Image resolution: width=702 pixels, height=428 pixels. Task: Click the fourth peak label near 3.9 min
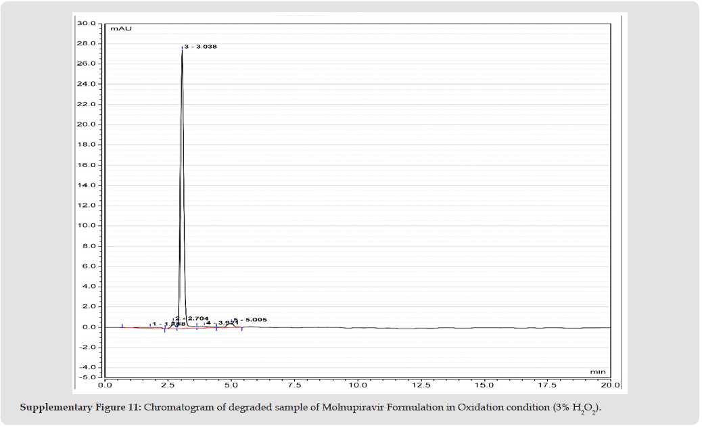[220, 323]
